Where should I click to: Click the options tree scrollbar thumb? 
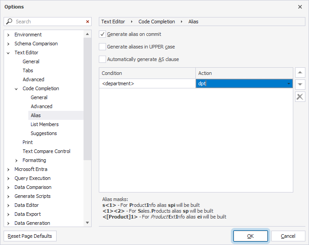click(x=87, y=98)
